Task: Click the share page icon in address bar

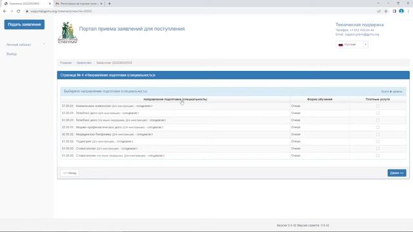Action: coord(379,12)
